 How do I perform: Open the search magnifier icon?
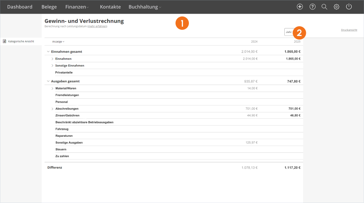(x=324, y=7)
